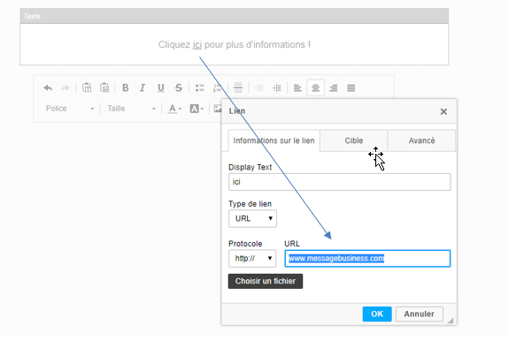Align text to the left
This screenshot has height=348, width=509.
(297, 87)
